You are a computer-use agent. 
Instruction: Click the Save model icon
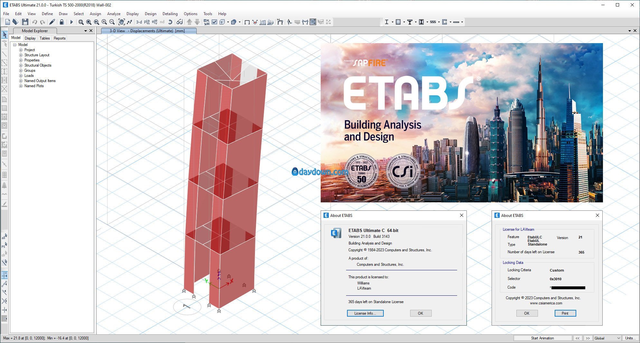click(x=25, y=22)
